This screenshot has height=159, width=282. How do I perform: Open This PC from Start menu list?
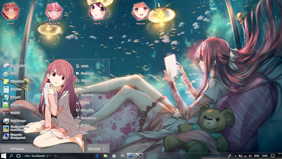(83, 103)
